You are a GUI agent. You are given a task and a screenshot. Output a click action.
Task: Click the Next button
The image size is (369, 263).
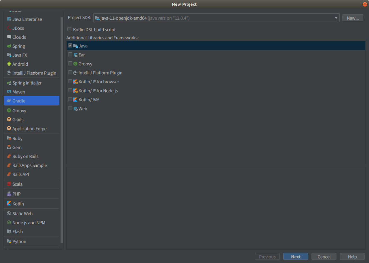pyautogui.click(x=296, y=257)
